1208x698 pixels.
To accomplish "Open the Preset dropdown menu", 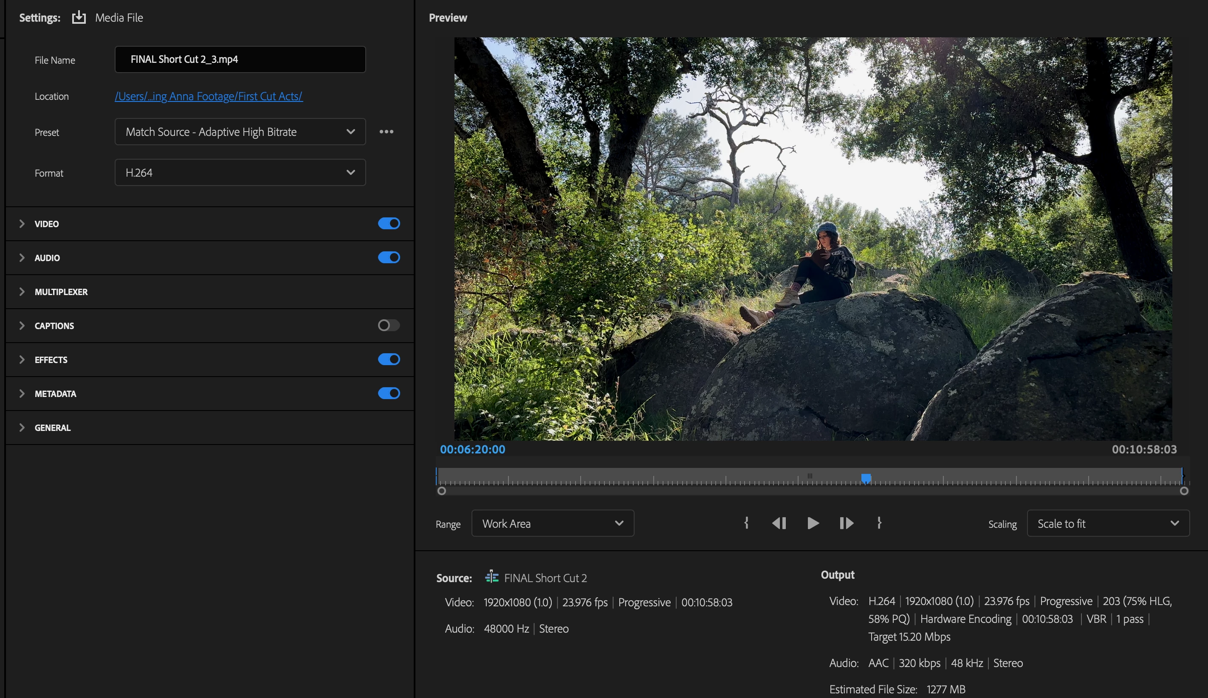I will [240, 132].
